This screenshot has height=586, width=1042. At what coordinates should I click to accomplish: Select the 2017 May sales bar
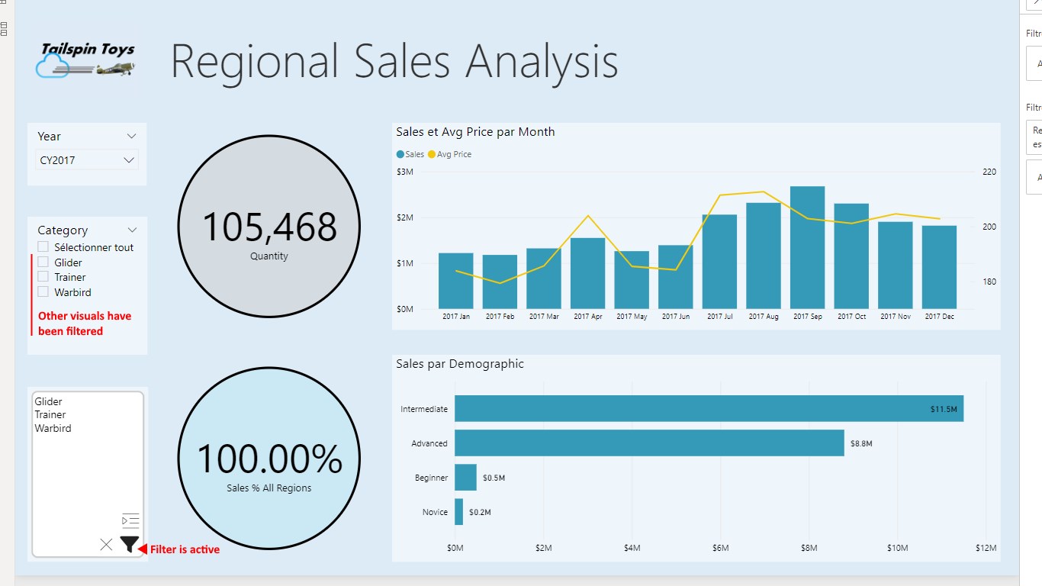coord(632,280)
